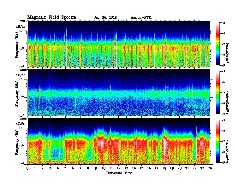250x193 pixels.
Task: Click the '0' hour tick label
Action: click(x=27, y=168)
